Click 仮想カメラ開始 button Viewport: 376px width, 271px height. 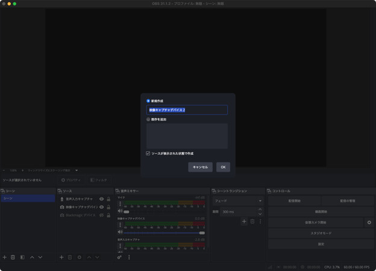point(316,222)
